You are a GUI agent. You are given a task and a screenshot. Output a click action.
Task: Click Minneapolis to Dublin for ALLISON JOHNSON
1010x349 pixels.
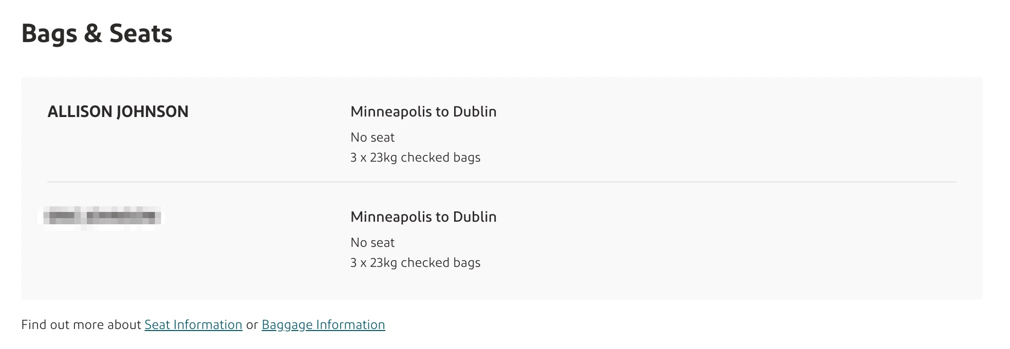click(x=423, y=111)
